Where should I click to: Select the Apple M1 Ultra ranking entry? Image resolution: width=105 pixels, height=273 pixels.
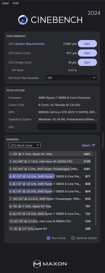tap(51, 154)
